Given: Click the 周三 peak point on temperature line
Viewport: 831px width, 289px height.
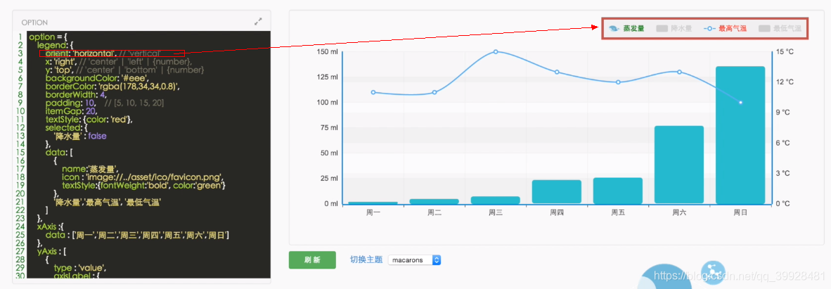Looking at the screenshot, I should pos(496,52).
